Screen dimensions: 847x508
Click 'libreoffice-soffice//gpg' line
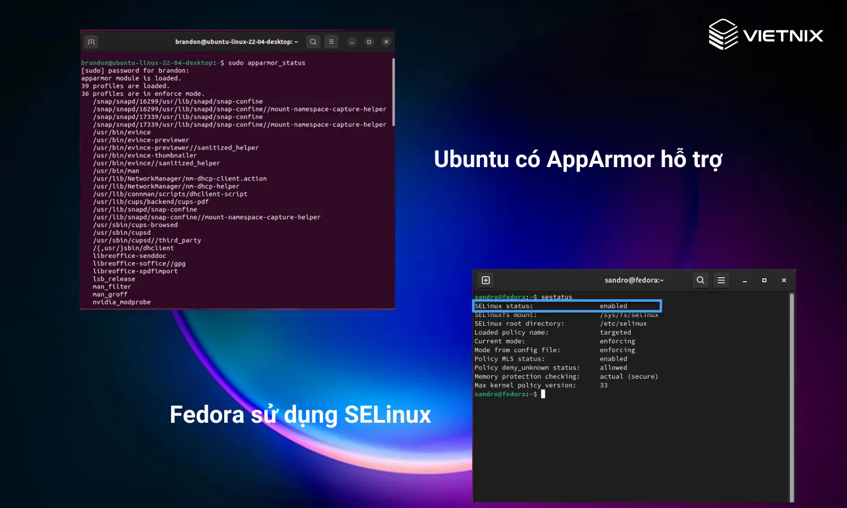click(139, 264)
